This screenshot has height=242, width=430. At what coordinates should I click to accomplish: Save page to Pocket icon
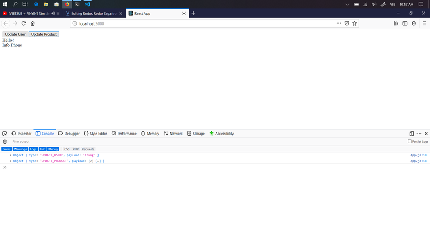coord(347,23)
